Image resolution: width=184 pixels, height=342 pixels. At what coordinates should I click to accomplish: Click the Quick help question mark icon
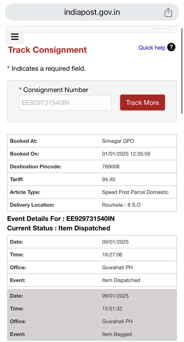tap(171, 47)
